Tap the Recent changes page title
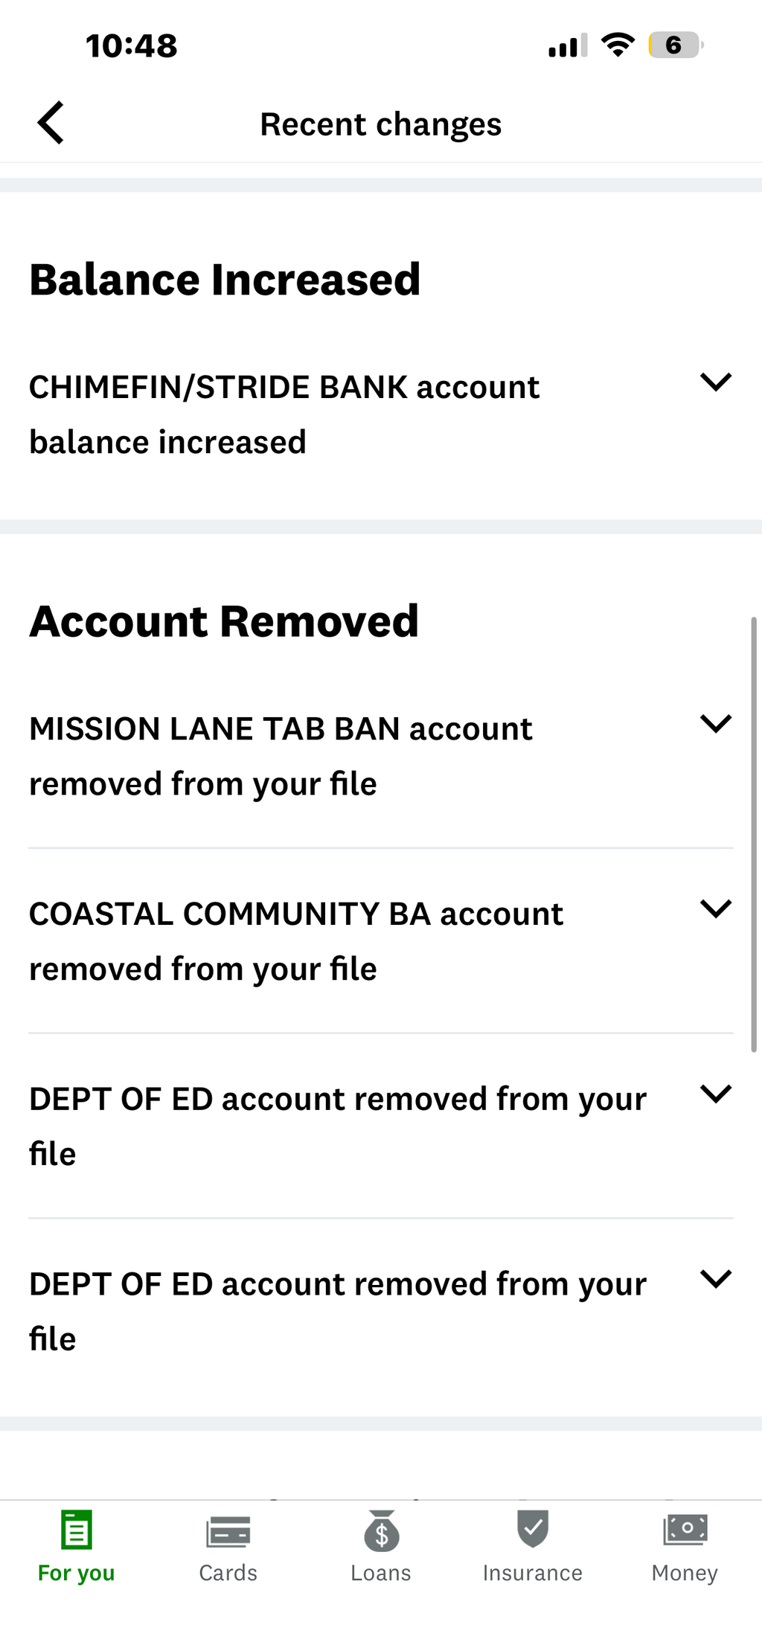 tap(381, 124)
